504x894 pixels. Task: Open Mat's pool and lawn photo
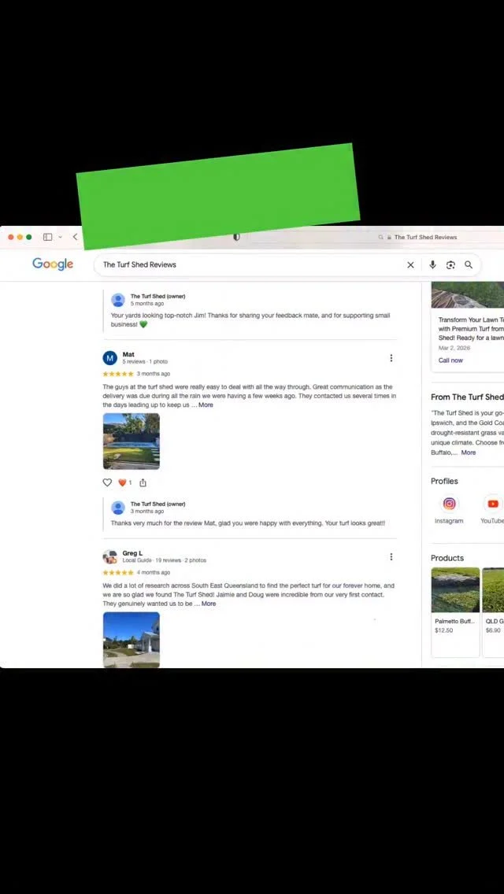pyautogui.click(x=132, y=441)
